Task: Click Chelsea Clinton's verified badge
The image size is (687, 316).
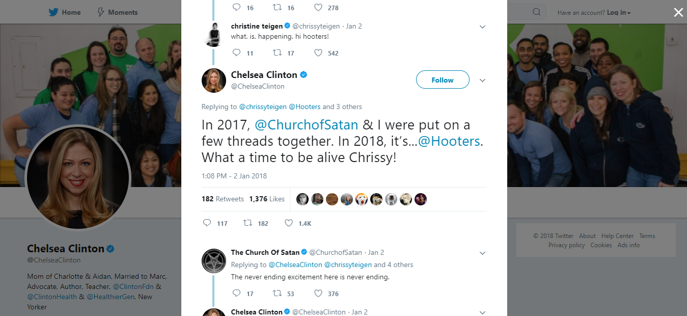Action: click(x=303, y=74)
